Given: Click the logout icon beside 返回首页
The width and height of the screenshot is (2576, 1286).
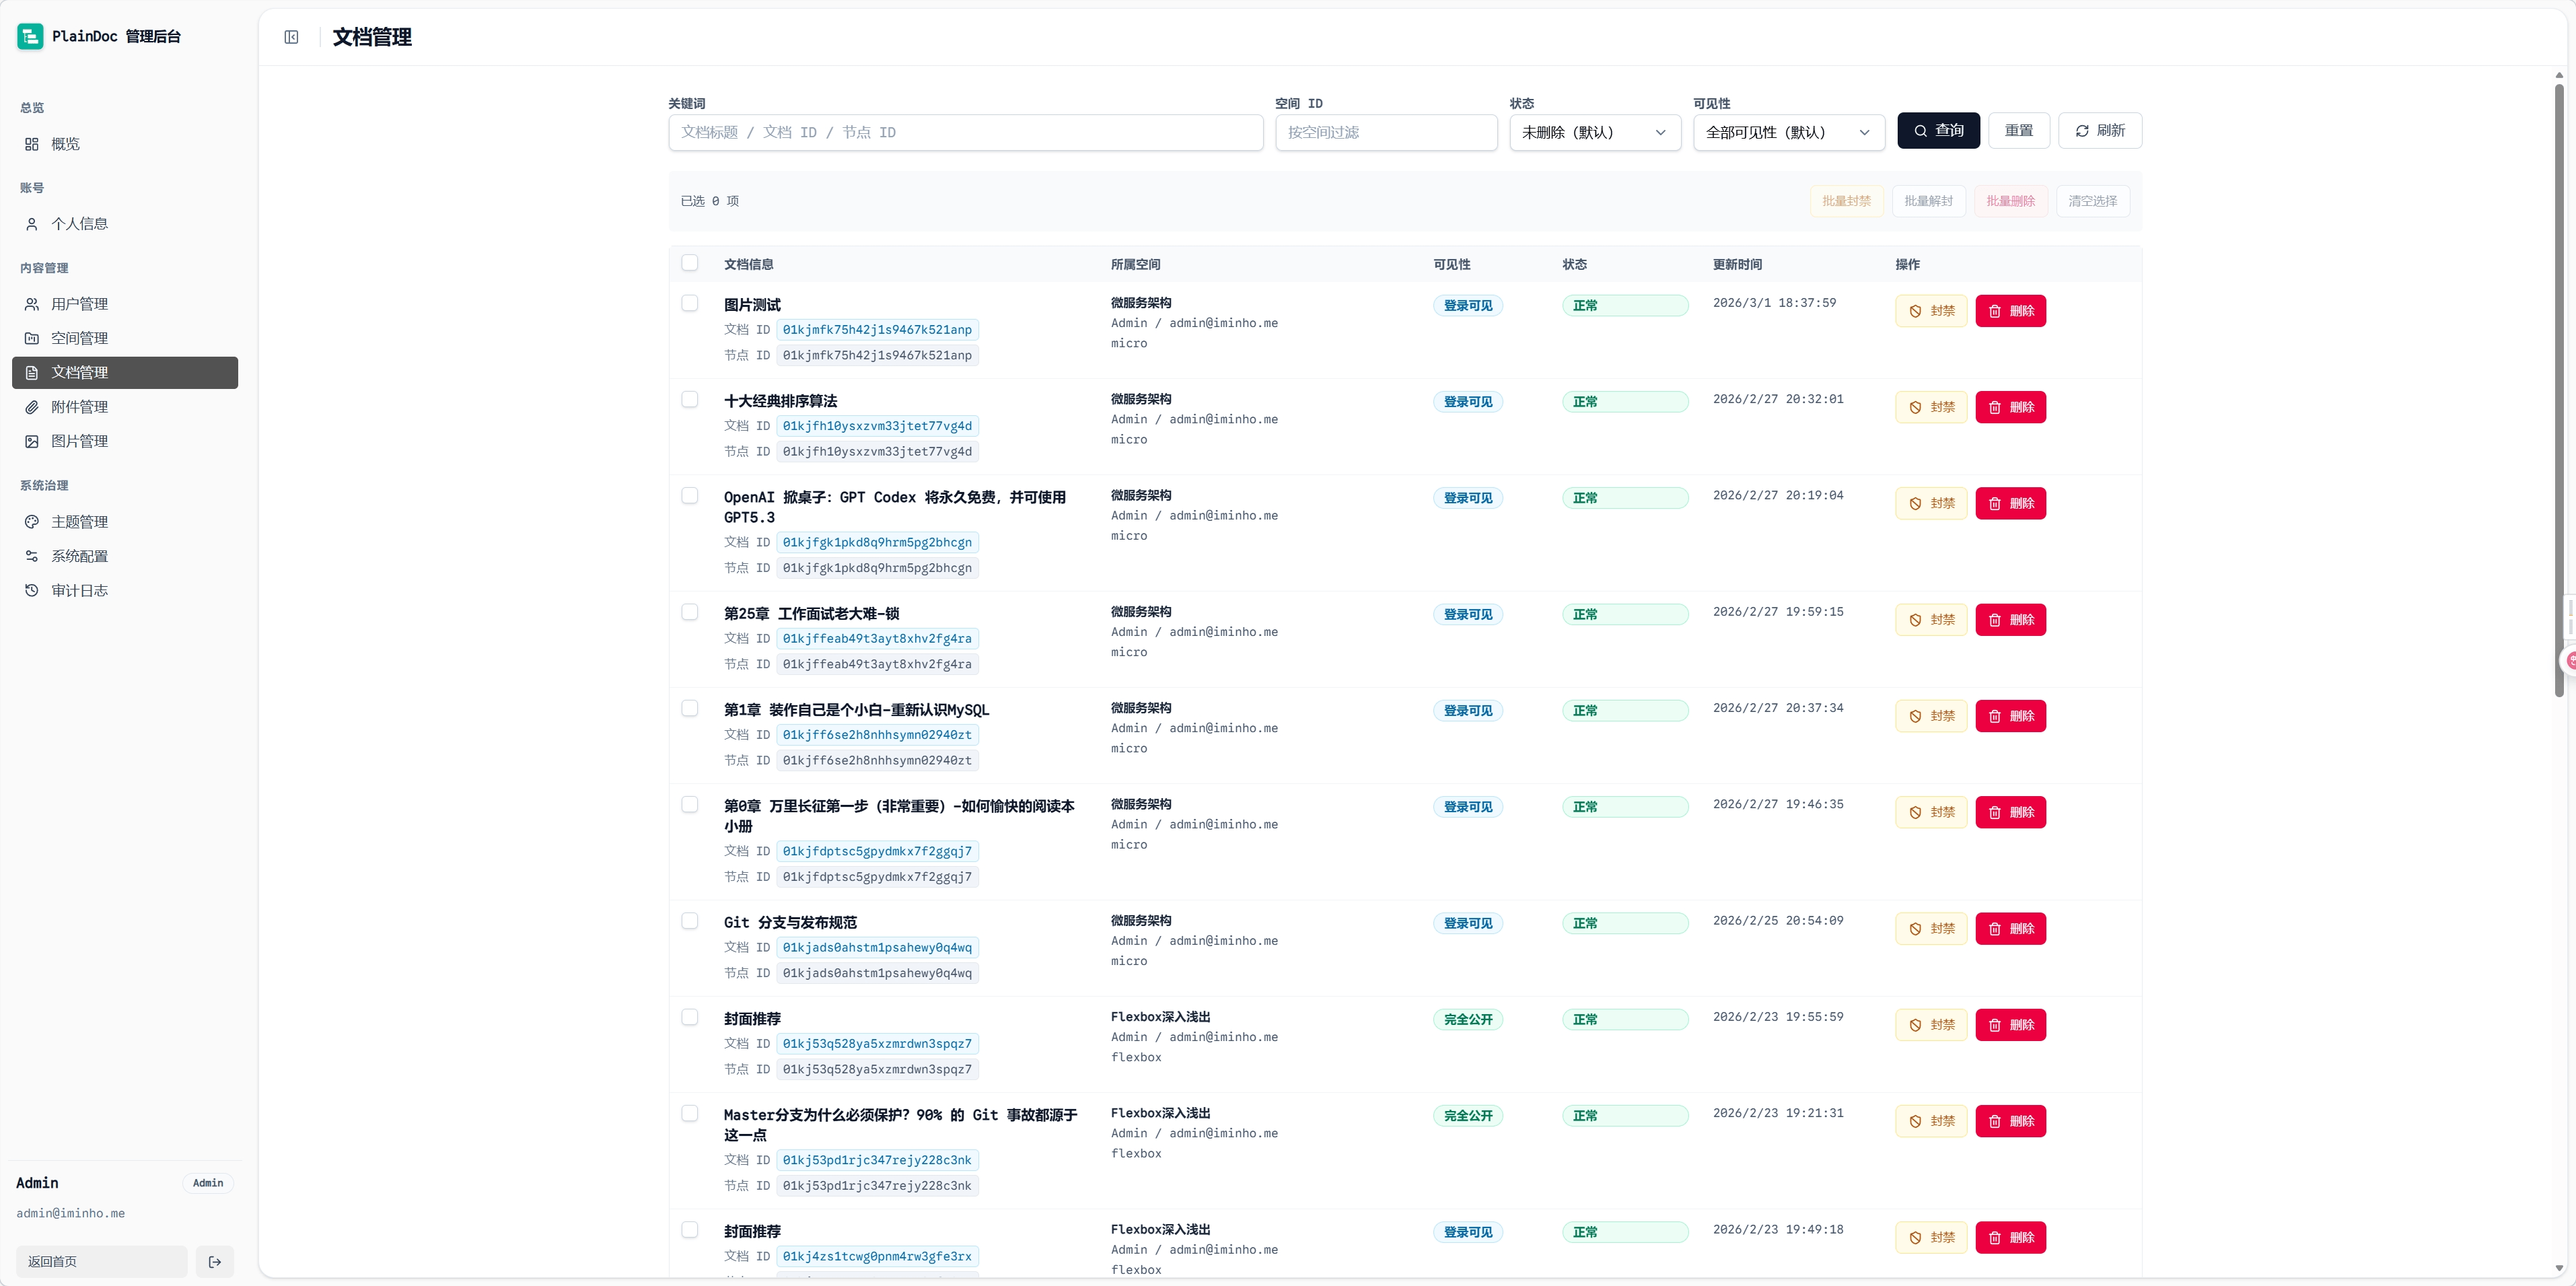Looking at the screenshot, I should tap(215, 1262).
